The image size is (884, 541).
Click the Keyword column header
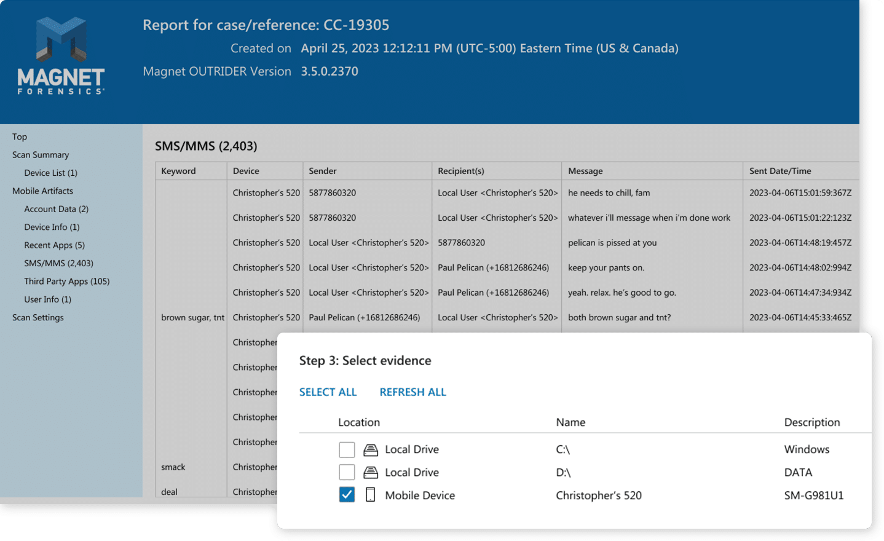coord(178,171)
